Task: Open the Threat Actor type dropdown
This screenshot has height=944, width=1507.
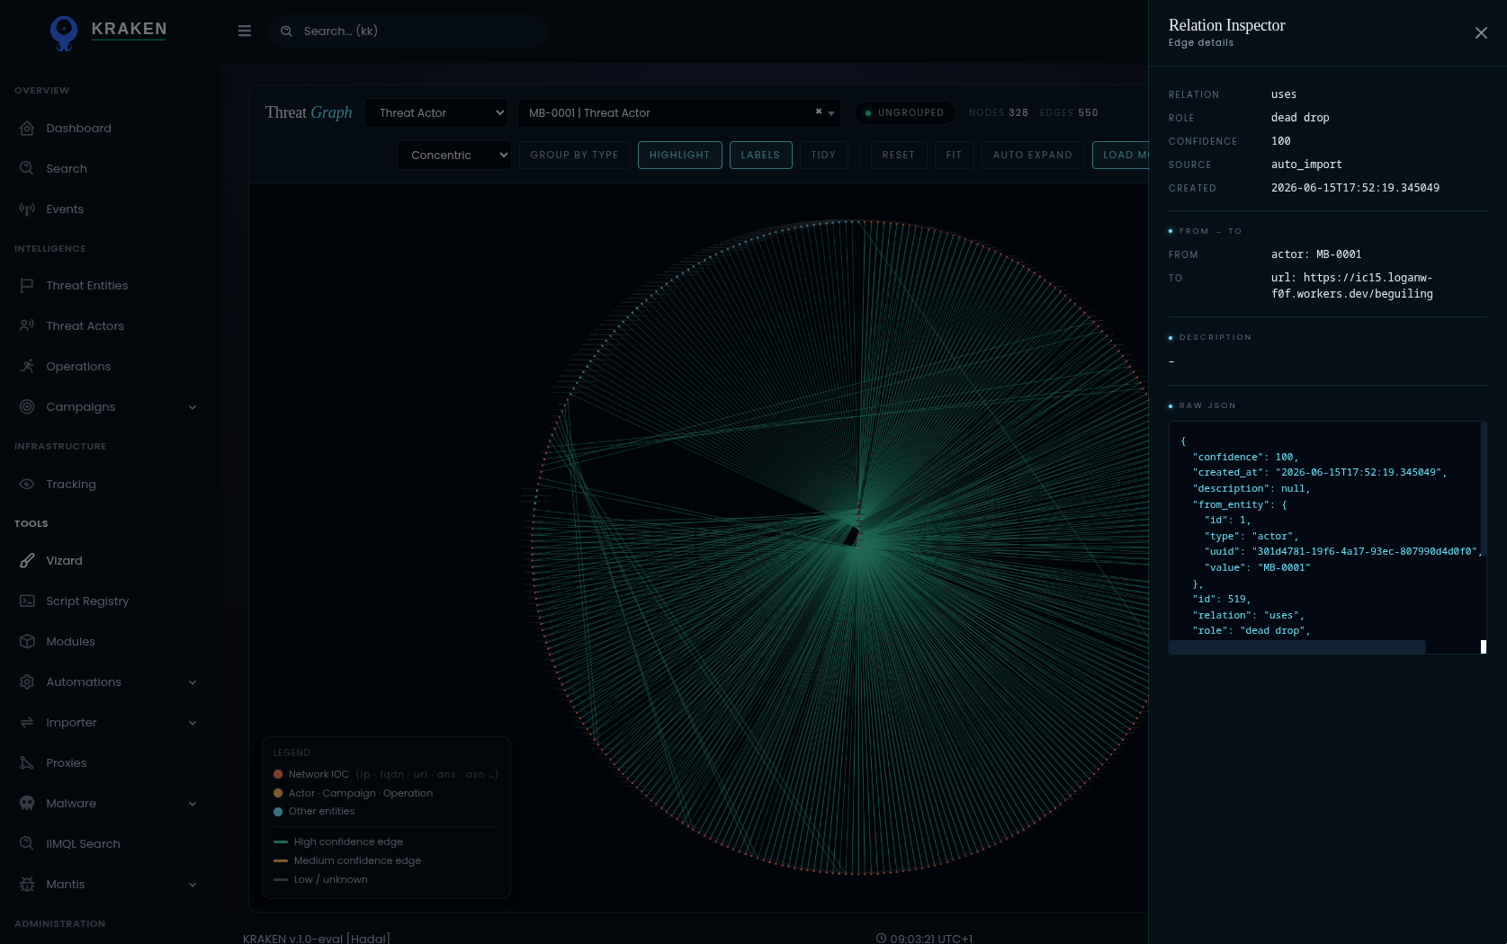Action: coord(436,112)
